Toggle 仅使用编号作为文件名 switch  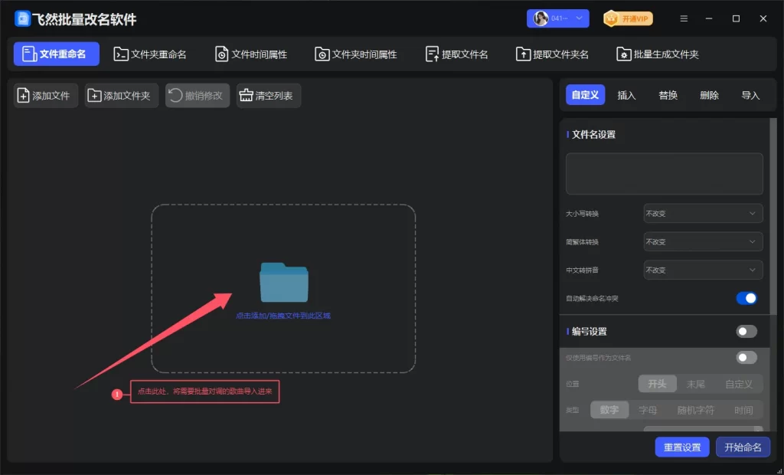point(746,357)
